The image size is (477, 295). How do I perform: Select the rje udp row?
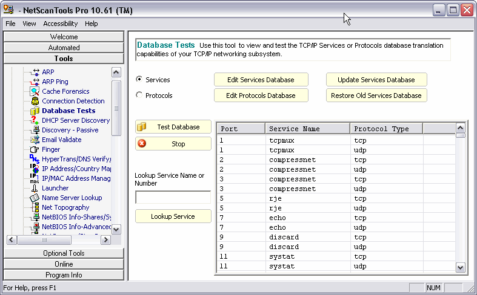tap(336, 208)
